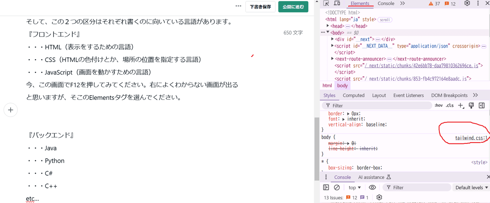This screenshot has height=203, width=490.
Task: Click the green 公開に進む button
Action: pos(294,7)
